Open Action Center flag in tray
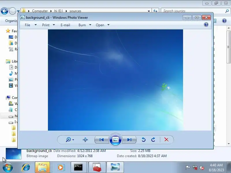 188,168
